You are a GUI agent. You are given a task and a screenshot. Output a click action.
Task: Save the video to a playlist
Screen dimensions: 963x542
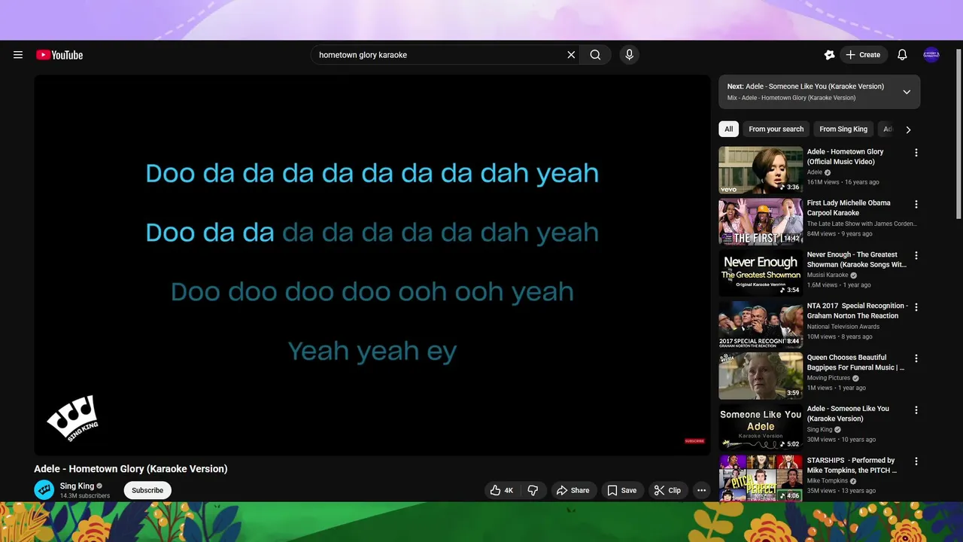click(x=622, y=490)
